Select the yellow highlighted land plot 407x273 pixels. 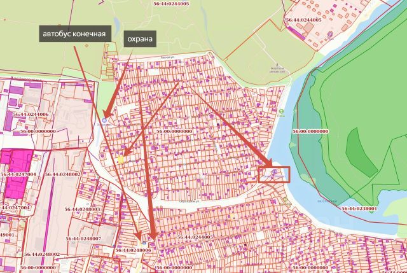coord(121,160)
